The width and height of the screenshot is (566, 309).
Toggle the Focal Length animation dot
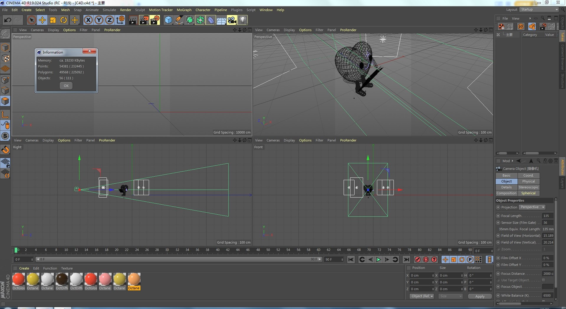click(x=498, y=216)
